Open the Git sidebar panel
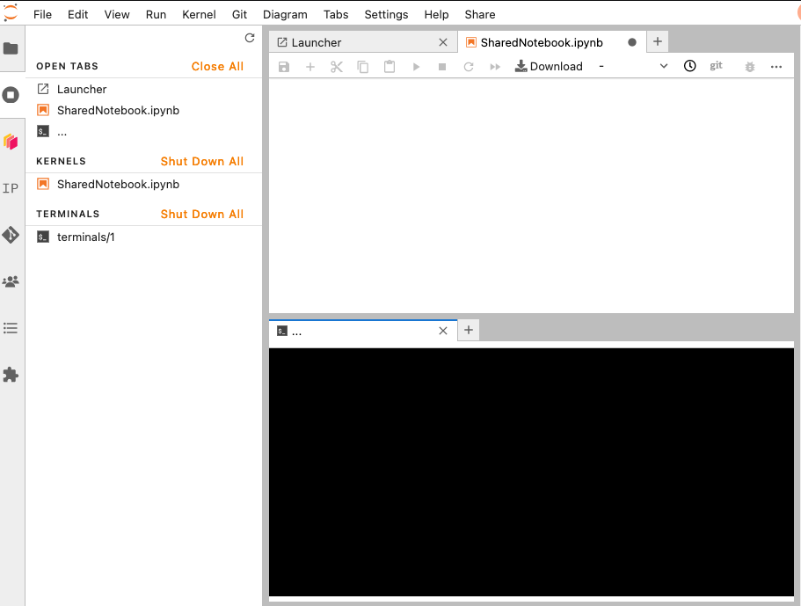The height and width of the screenshot is (606, 801). pyautogui.click(x=12, y=235)
